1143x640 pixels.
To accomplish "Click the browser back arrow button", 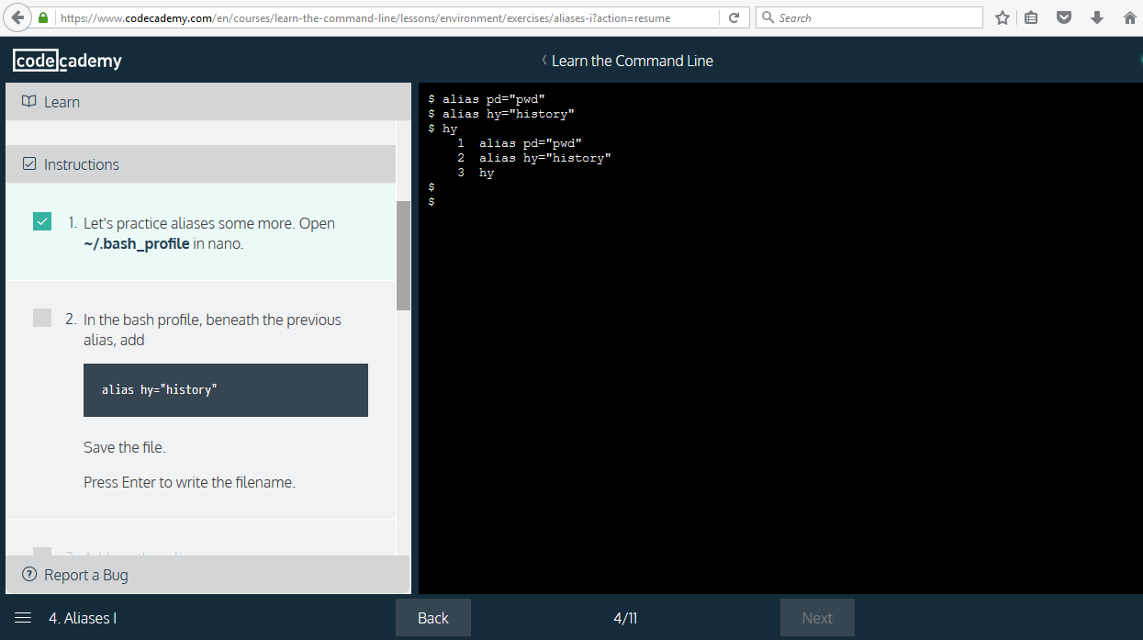I will [x=17, y=17].
